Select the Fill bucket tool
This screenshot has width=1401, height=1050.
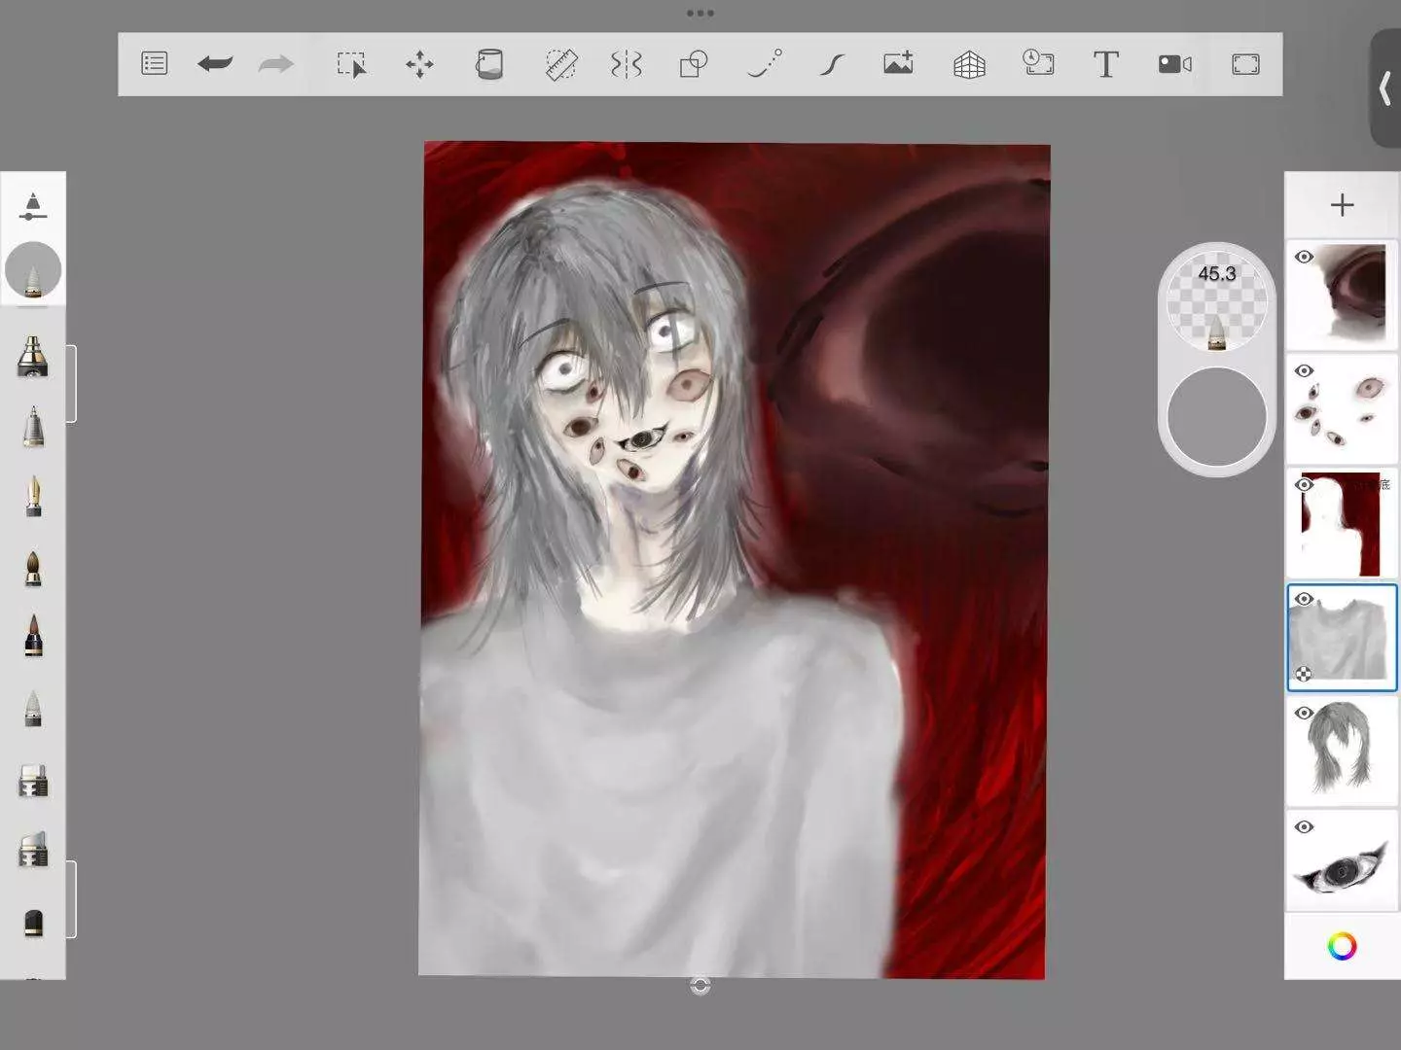(488, 64)
